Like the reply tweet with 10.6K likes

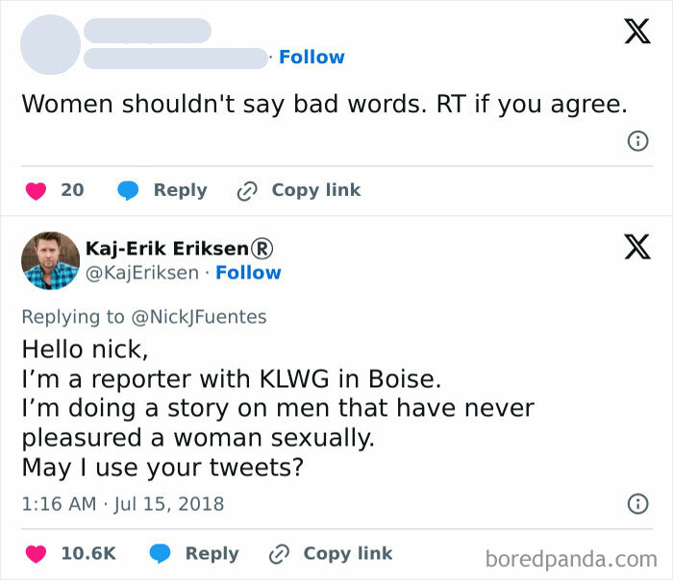coord(36,553)
